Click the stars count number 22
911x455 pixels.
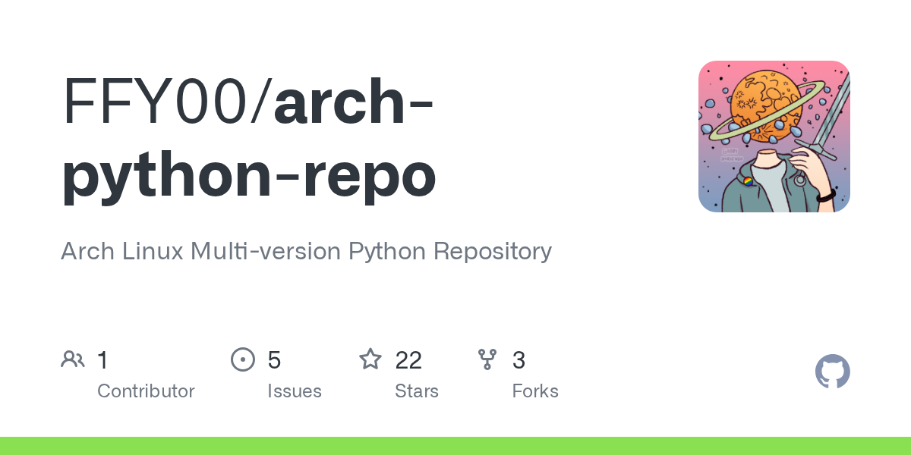point(408,360)
